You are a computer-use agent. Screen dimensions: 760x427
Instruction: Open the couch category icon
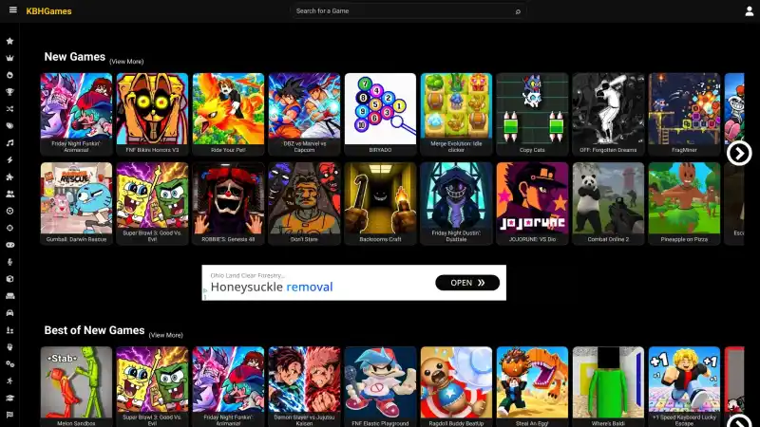point(9,296)
